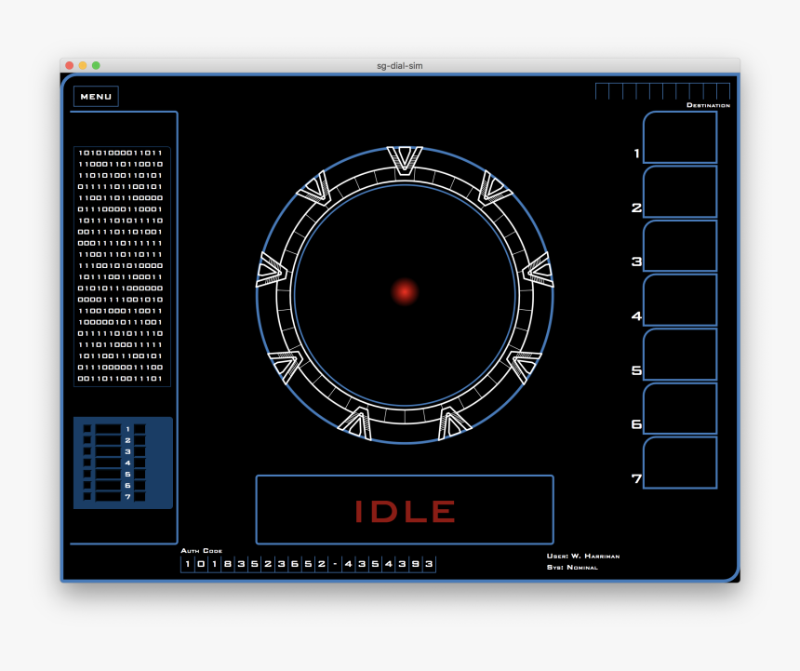Toggle the left square indicator on chevron row 1
Viewport: 800px width, 671px height.
click(87, 429)
